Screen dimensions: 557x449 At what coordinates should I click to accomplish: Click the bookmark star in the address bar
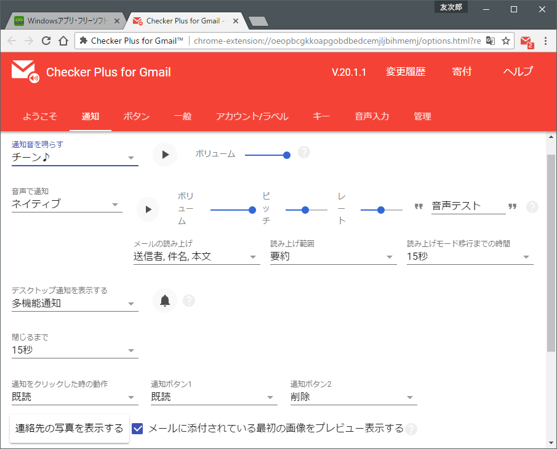tap(507, 39)
